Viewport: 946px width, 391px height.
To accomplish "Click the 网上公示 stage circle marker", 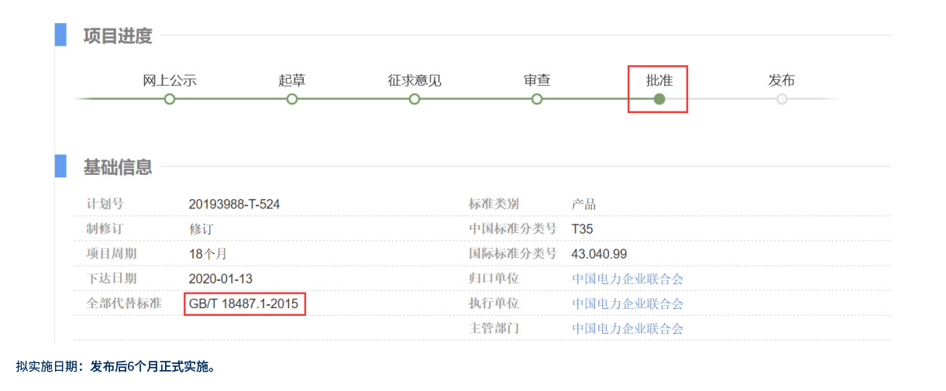I will click(170, 99).
